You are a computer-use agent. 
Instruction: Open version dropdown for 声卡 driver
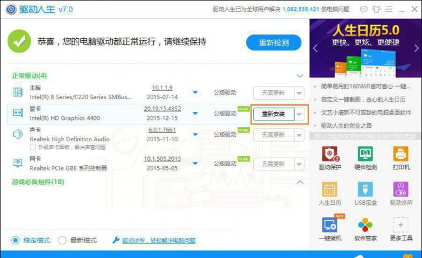coord(195,134)
